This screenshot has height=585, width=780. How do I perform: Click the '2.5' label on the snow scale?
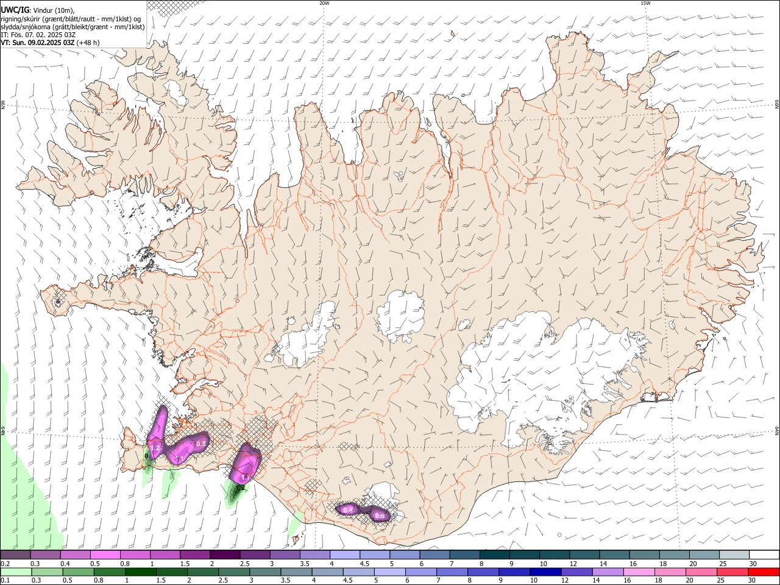[x=244, y=564]
